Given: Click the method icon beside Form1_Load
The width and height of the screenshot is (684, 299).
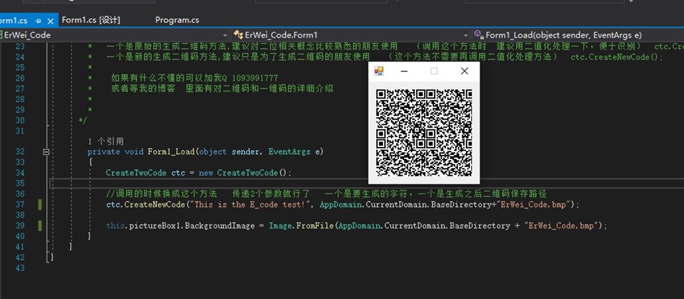Looking at the screenshot, I should click(x=478, y=35).
